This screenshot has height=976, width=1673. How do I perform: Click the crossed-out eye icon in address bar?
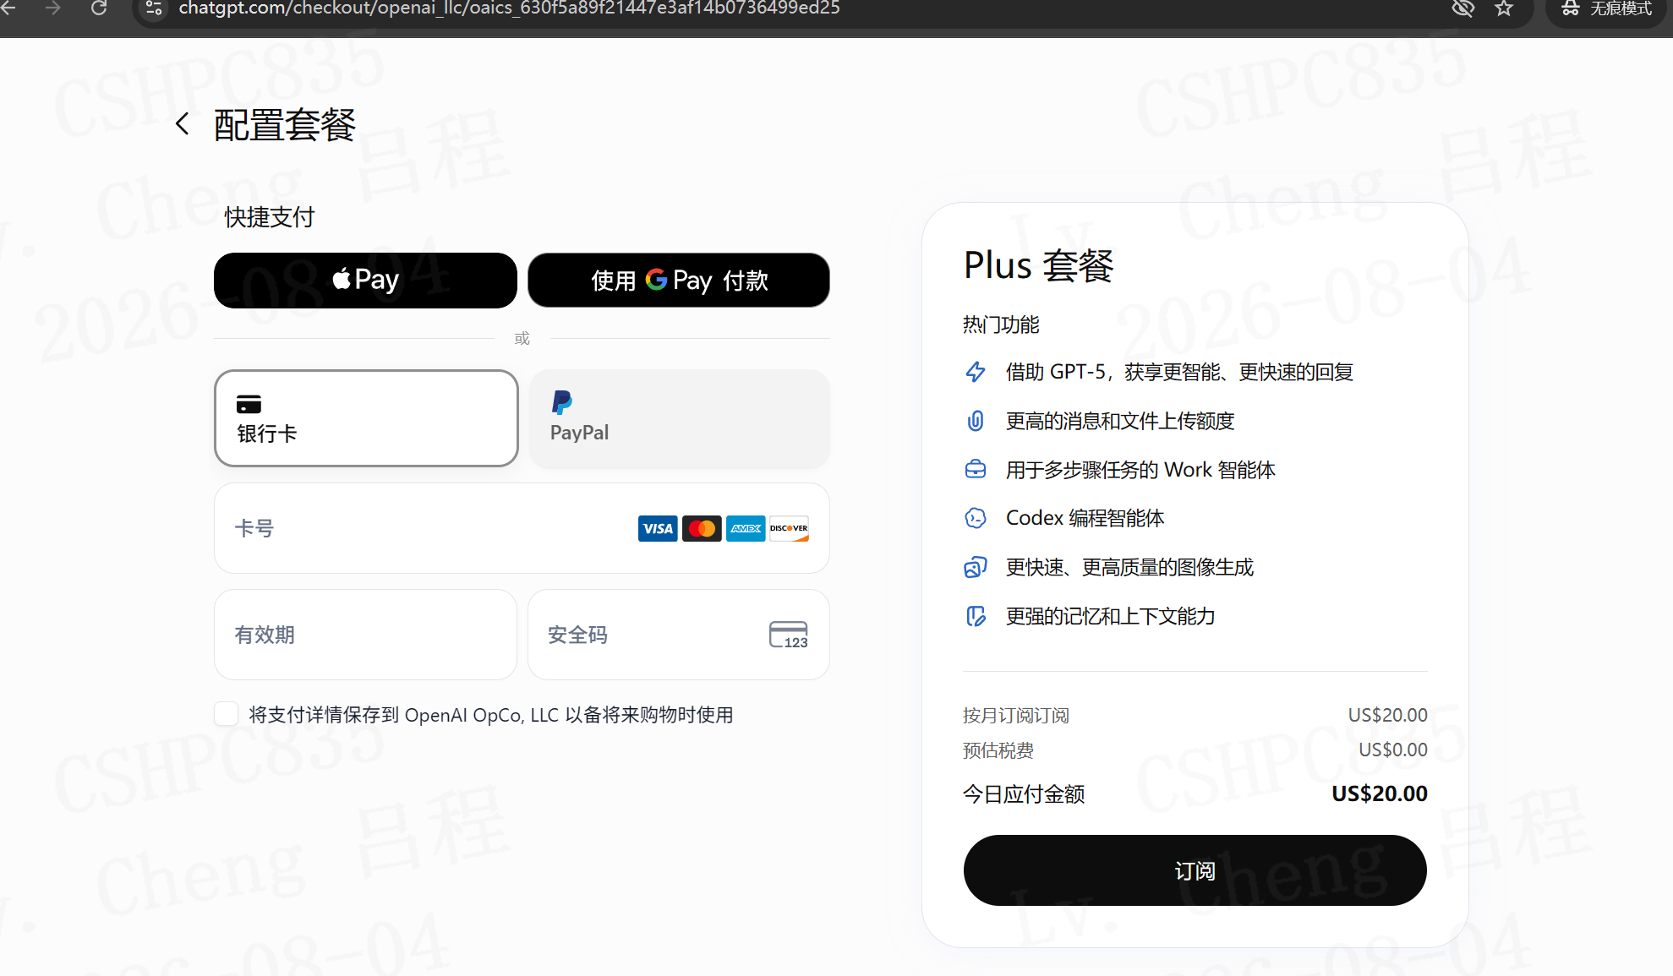1463,8
